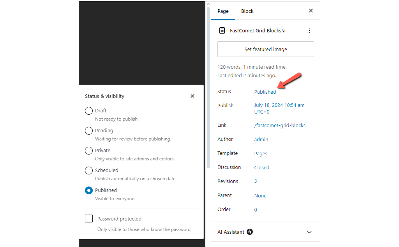399x247 pixels.
Task: Close the page settings sidebar
Action: tap(311, 11)
